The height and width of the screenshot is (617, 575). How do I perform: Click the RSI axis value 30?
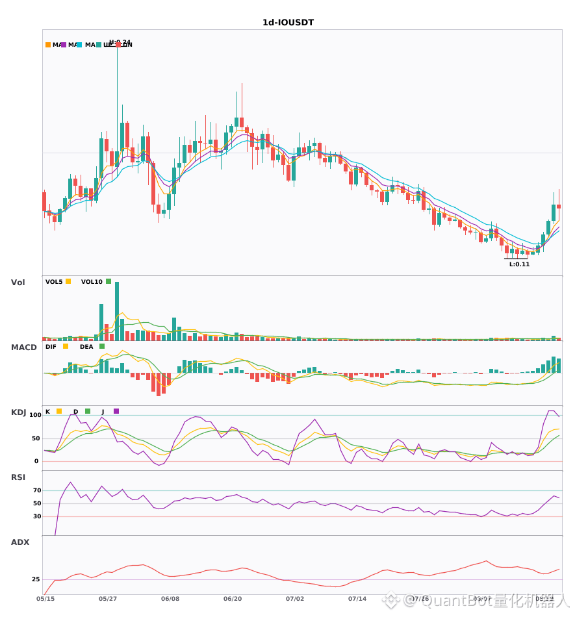(37, 516)
